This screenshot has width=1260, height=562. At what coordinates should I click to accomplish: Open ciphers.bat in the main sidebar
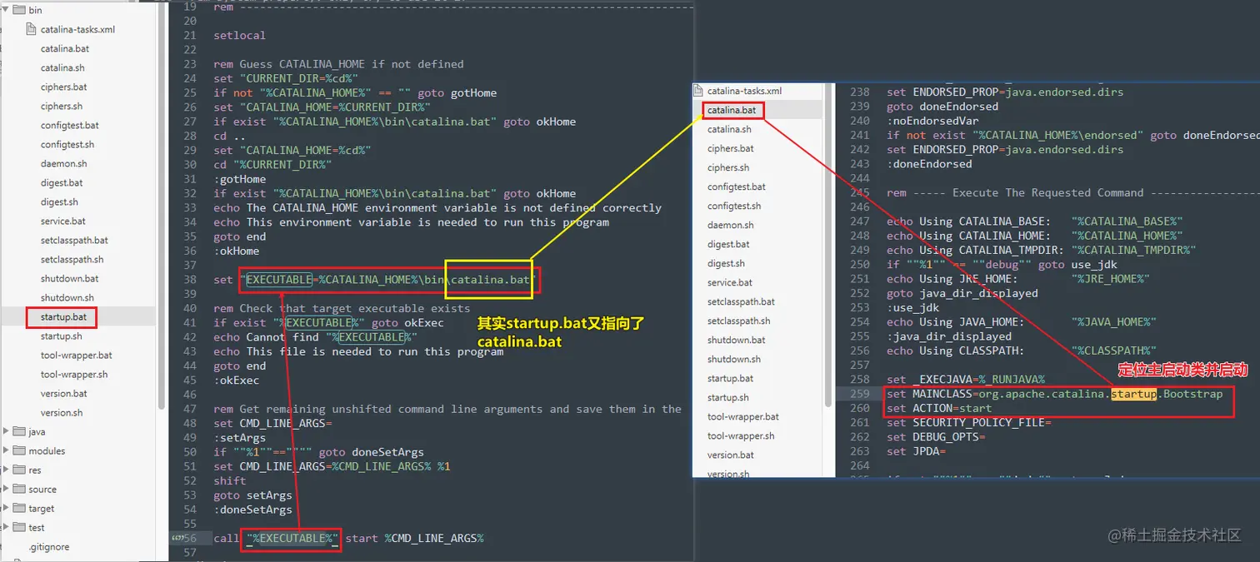pyautogui.click(x=63, y=87)
